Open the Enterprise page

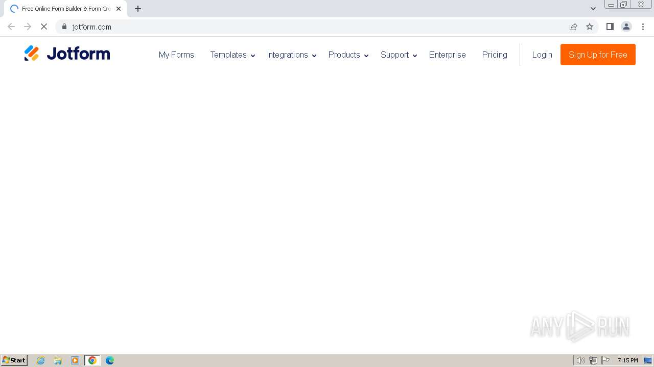coord(448,55)
